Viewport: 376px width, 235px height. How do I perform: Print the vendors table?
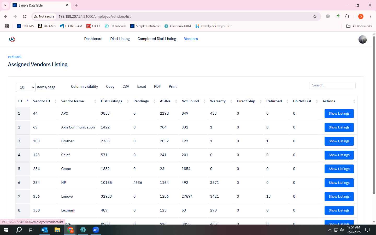click(173, 86)
